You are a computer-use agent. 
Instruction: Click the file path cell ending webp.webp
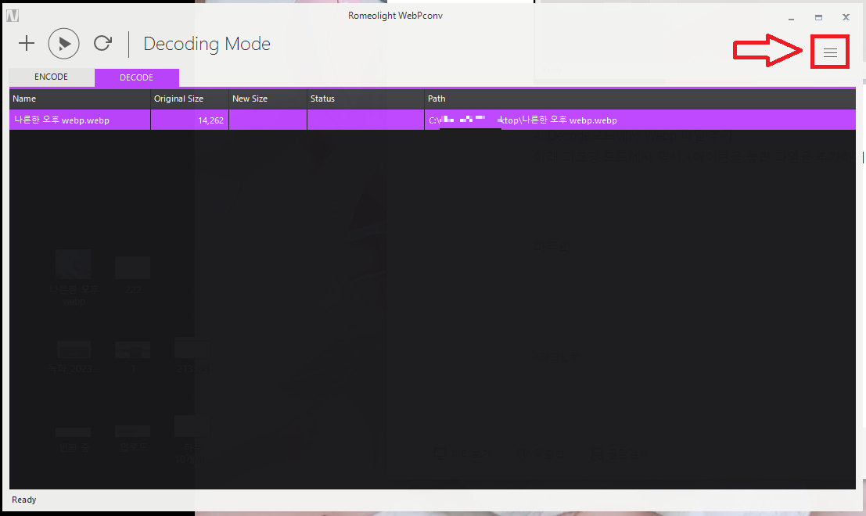coord(640,120)
